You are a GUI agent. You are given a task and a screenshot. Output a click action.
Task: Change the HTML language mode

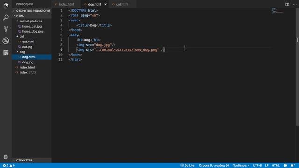click(276, 165)
